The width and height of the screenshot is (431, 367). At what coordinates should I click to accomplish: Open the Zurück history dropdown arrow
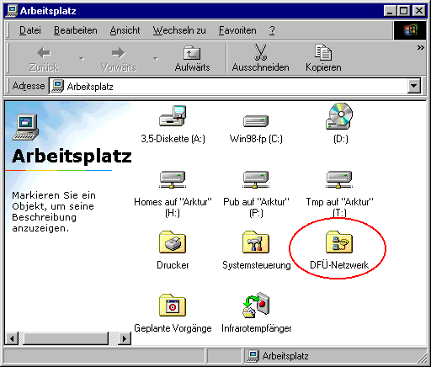tap(82, 59)
